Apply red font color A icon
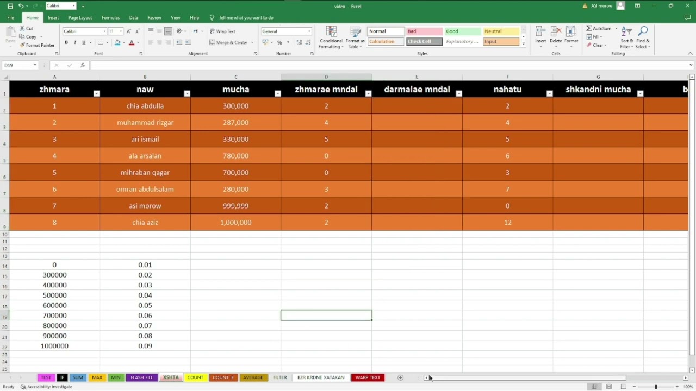The width and height of the screenshot is (696, 391). pyautogui.click(x=131, y=42)
